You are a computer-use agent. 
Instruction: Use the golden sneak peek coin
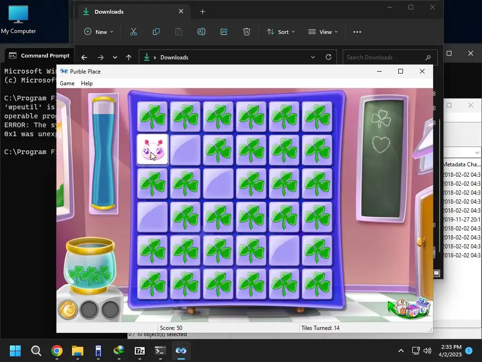tap(68, 310)
